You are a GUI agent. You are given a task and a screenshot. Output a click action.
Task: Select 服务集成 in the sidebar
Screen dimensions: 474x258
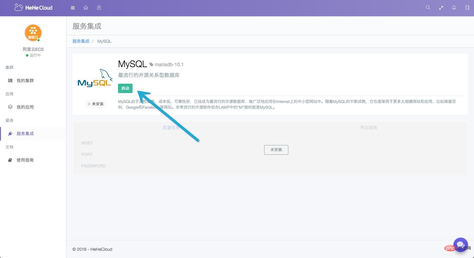pos(25,134)
